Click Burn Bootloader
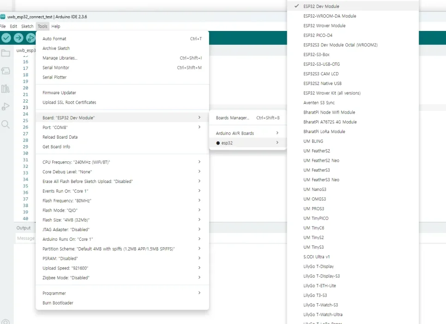 click(x=122, y=303)
